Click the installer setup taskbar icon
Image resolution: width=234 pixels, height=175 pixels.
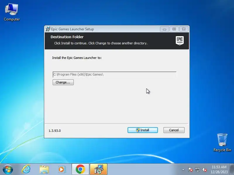(99, 169)
